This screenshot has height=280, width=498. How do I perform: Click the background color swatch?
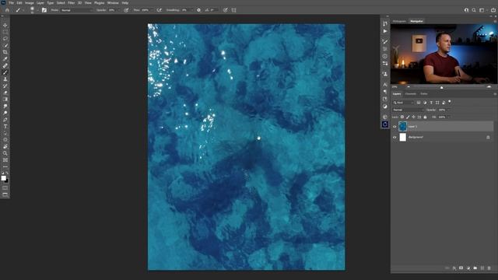7,181
